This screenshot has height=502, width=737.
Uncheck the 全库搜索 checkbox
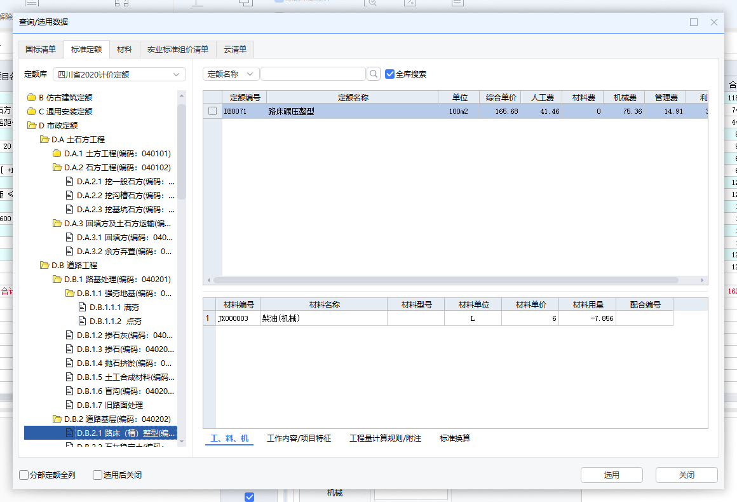(x=389, y=74)
